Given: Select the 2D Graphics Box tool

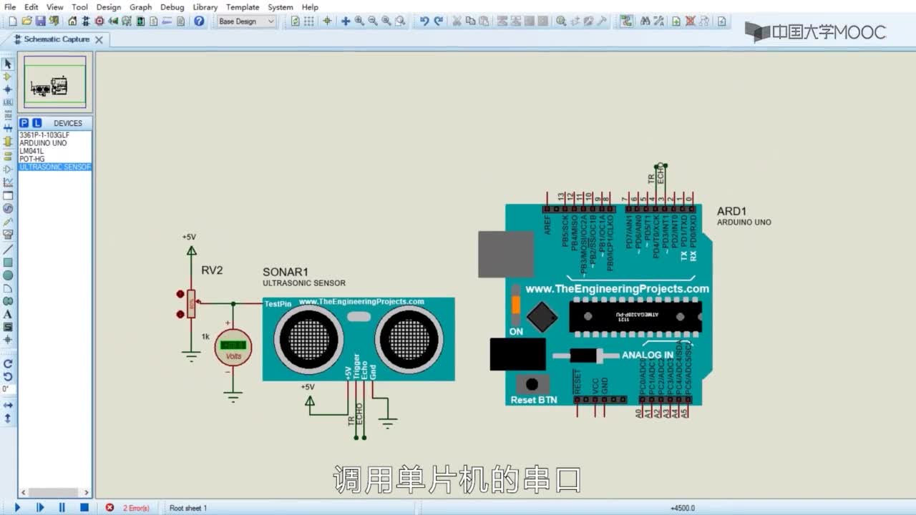Looking at the screenshot, I should [8, 263].
